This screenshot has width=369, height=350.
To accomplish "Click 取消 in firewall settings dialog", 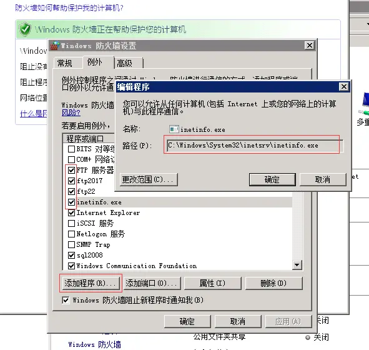I will 238,321.
